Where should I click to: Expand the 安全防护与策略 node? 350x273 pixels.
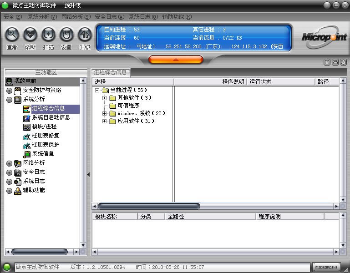[9, 91]
